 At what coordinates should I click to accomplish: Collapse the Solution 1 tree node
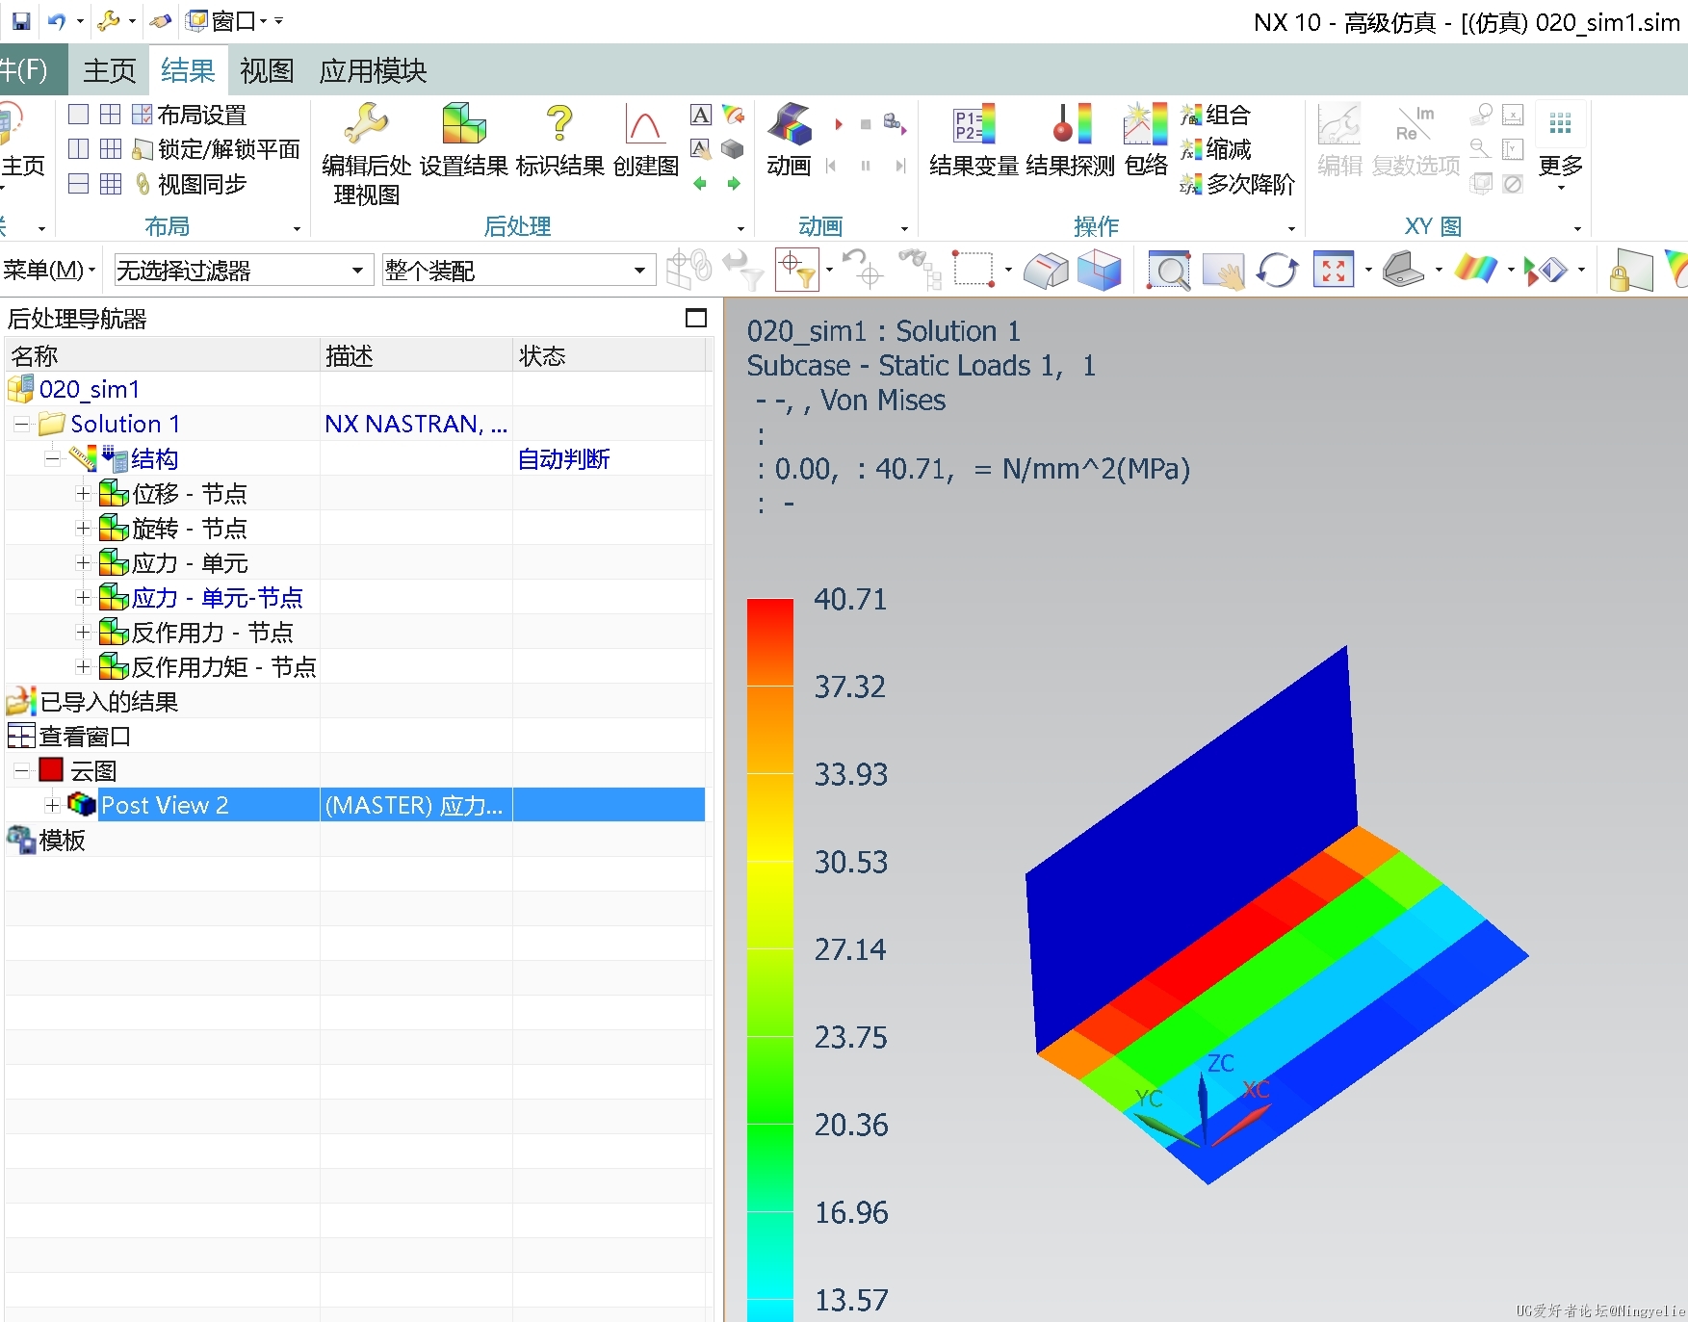[x=20, y=425]
